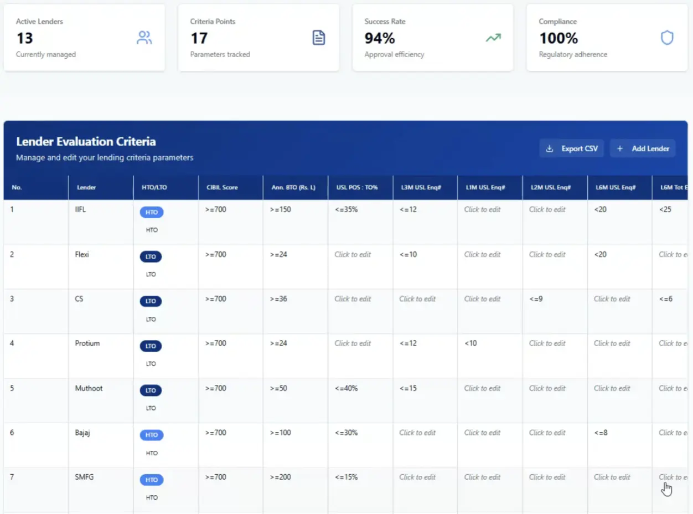Click the Criteria Points document icon
This screenshot has height=514, width=693.
[x=319, y=38]
